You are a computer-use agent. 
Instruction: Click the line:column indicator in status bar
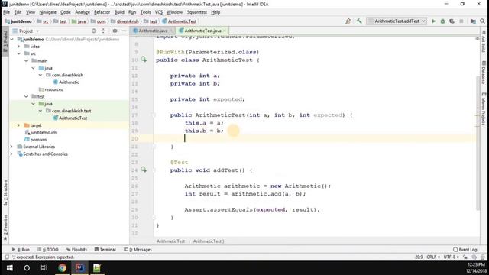419,257
